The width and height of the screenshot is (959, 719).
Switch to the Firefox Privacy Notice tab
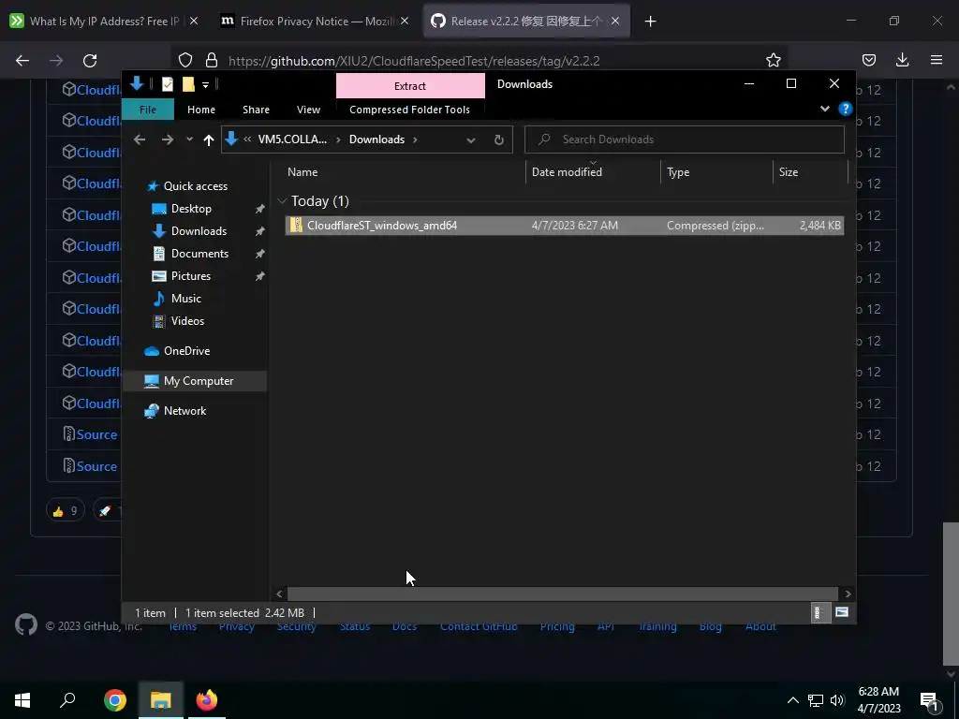click(316, 21)
